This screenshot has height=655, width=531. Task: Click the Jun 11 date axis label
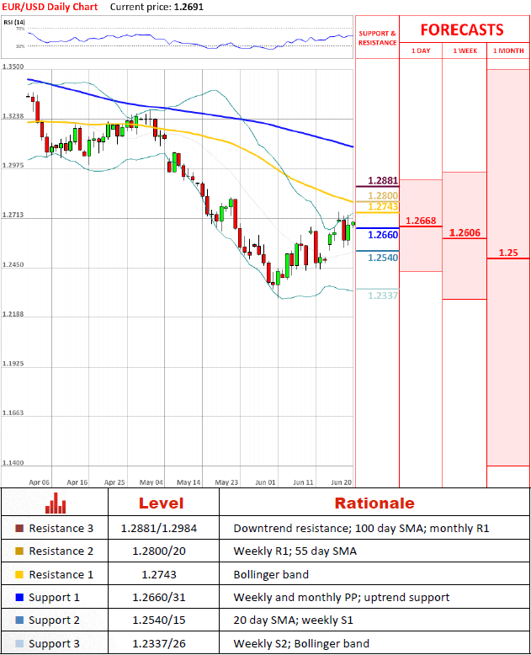(303, 482)
